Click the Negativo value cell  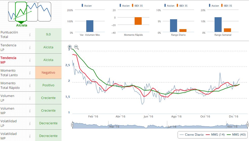48,73
